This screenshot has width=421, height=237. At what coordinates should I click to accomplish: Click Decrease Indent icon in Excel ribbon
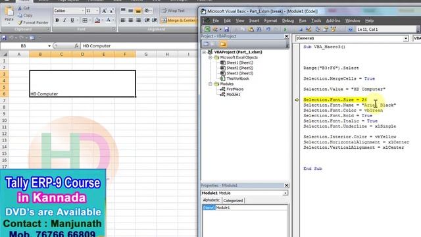pyautogui.click(x=147, y=20)
